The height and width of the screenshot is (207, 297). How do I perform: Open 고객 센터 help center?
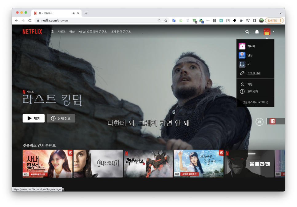click(x=252, y=92)
